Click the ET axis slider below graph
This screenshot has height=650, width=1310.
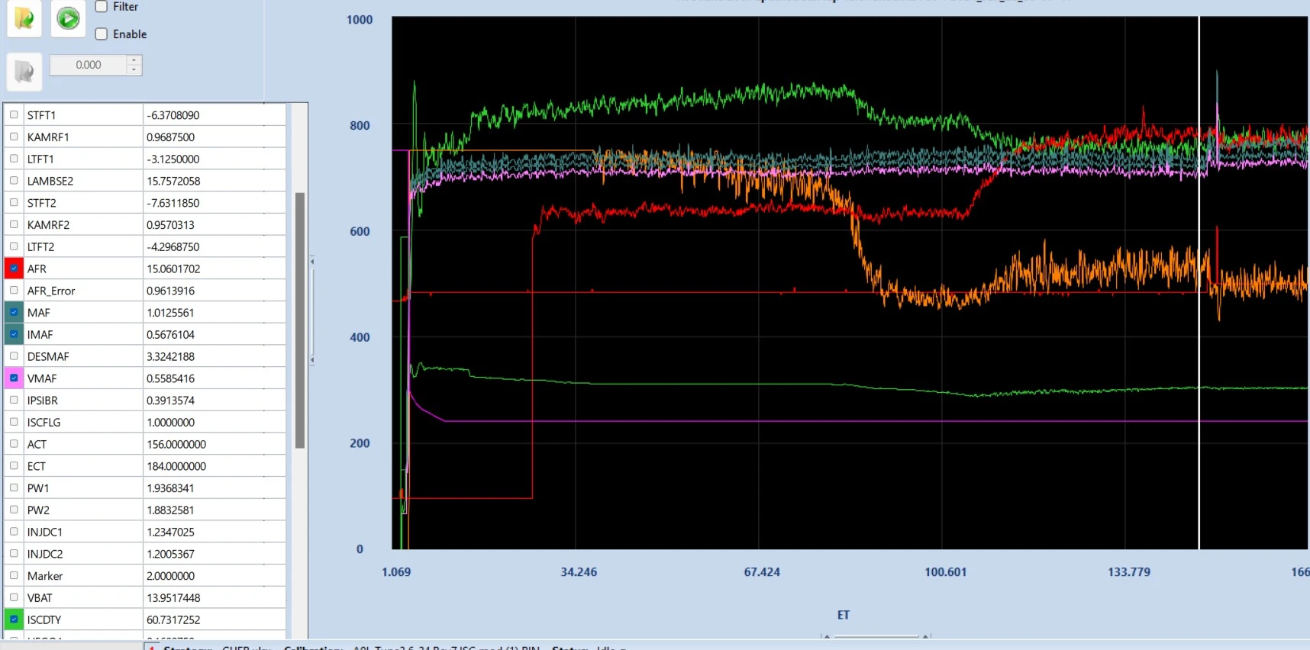[876, 636]
